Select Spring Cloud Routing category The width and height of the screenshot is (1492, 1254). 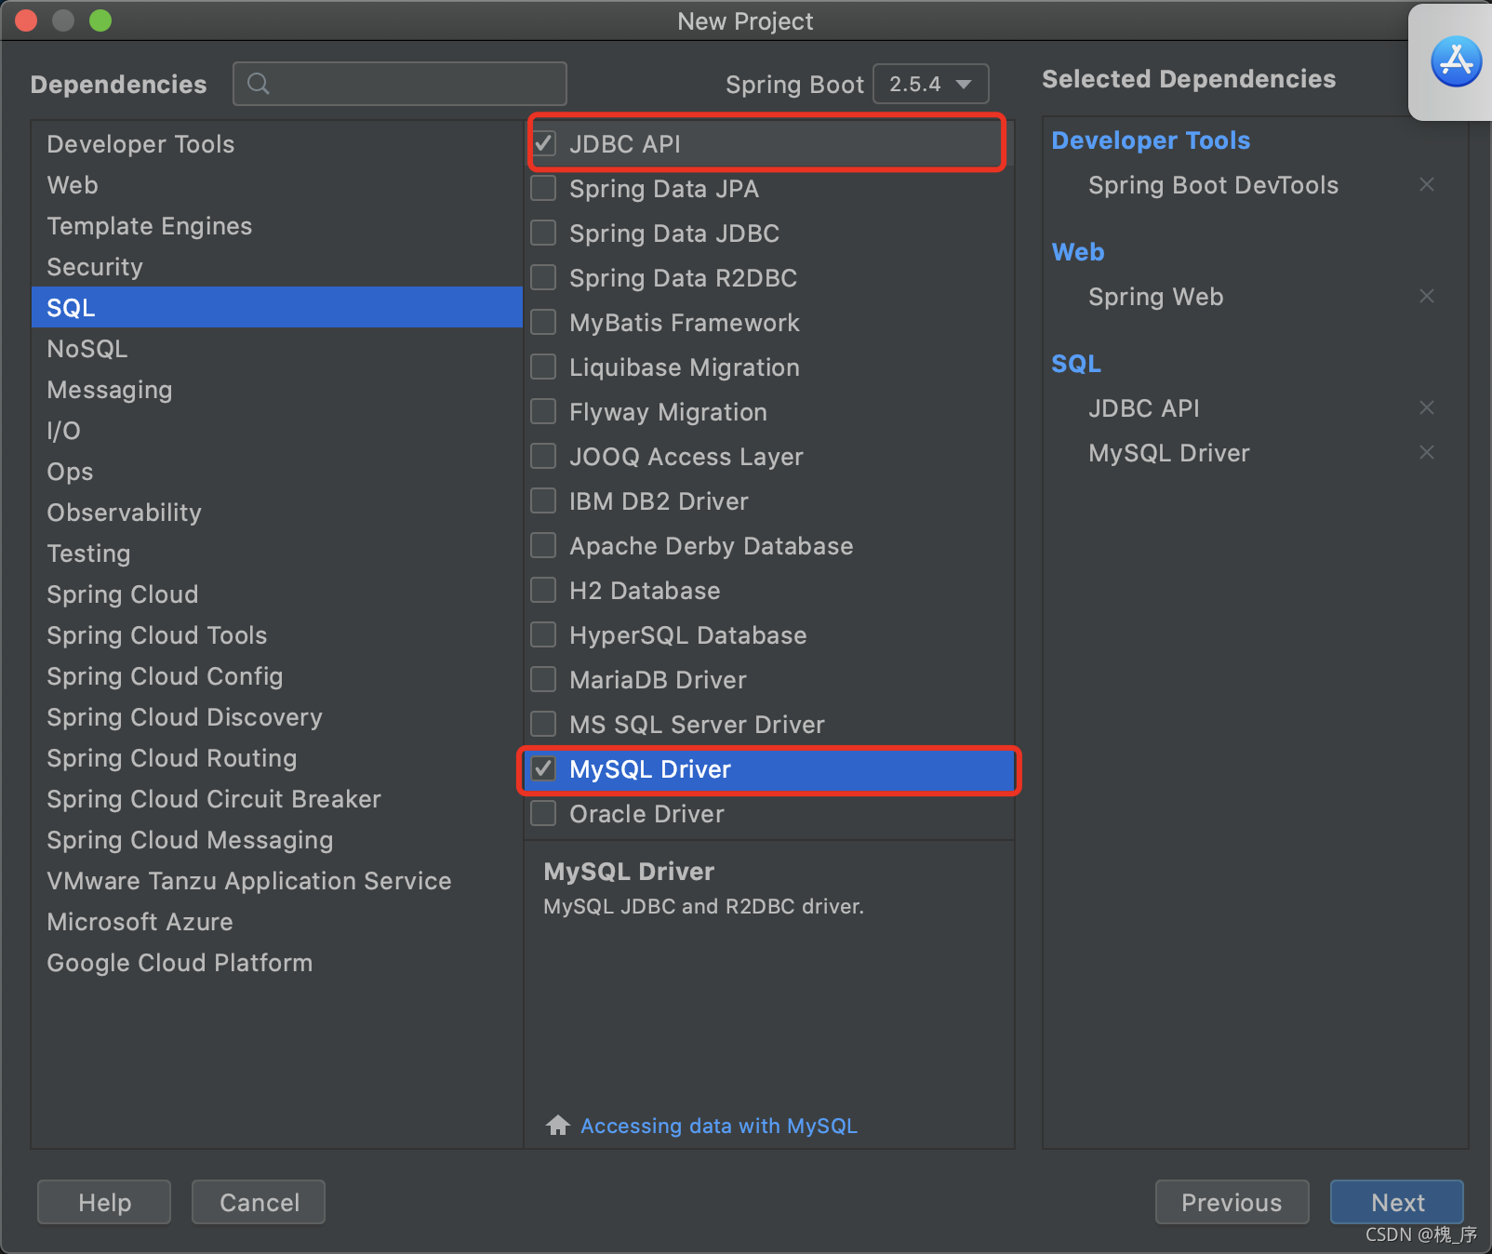[x=277, y=758]
